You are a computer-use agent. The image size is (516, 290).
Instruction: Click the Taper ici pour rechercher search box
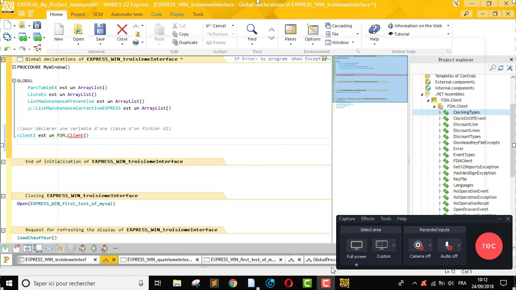click(x=83, y=283)
